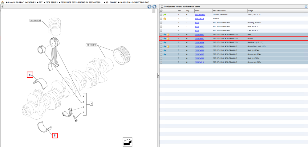This screenshot has width=308, height=147.
Task: Select callout number 5 in the diagram
Action: [83, 107]
